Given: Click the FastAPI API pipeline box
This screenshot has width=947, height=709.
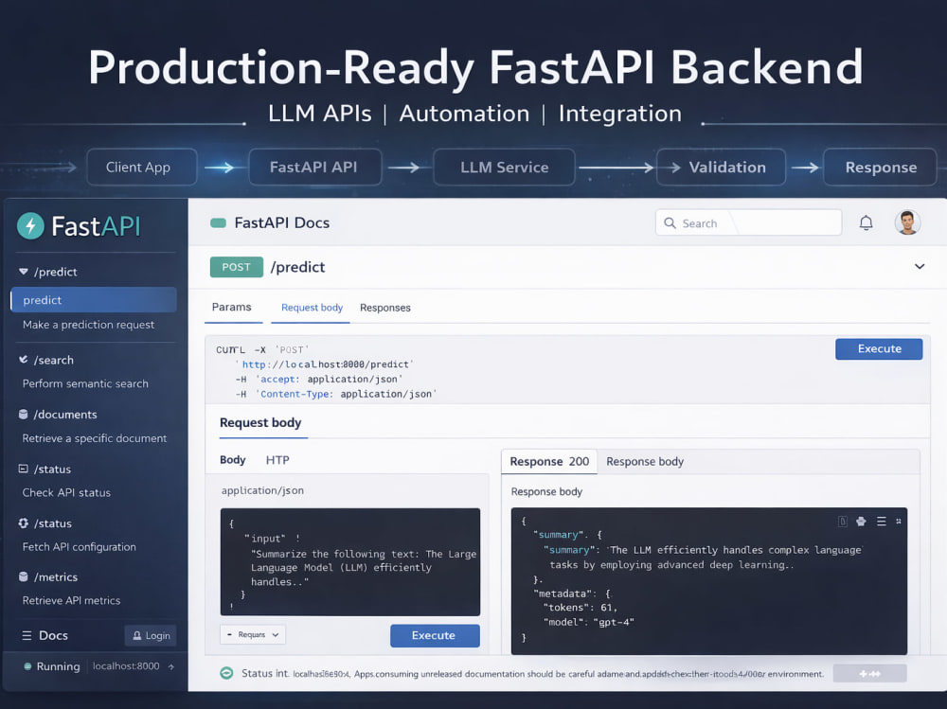Looking at the screenshot, I should (314, 168).
